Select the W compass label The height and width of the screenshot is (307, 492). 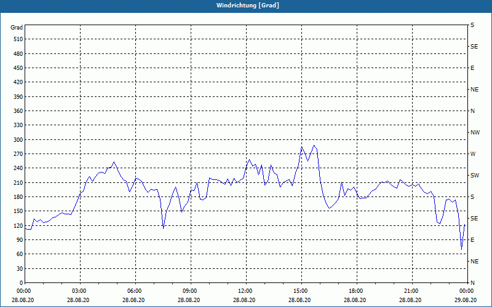tap(473, 154)
